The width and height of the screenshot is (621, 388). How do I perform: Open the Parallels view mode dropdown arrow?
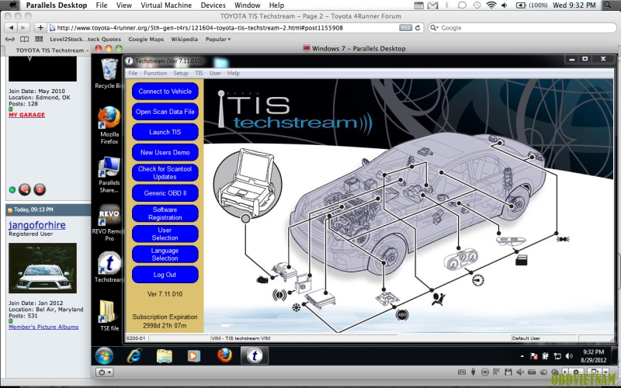click(x=605, y=372)
